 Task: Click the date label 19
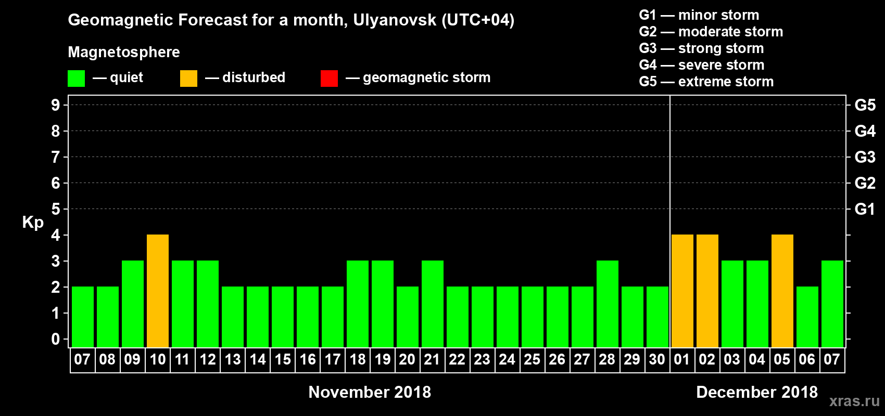(382, 359)
